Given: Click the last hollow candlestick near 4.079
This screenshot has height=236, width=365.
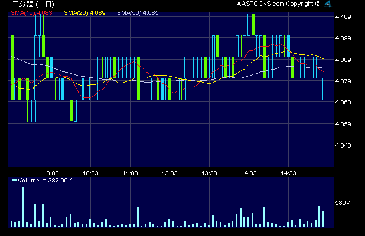Looking at the screenshot, I should (x=324, y=89).
